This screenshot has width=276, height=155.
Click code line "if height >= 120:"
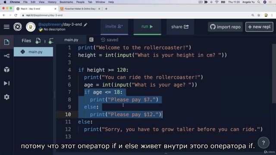point(103,70)
